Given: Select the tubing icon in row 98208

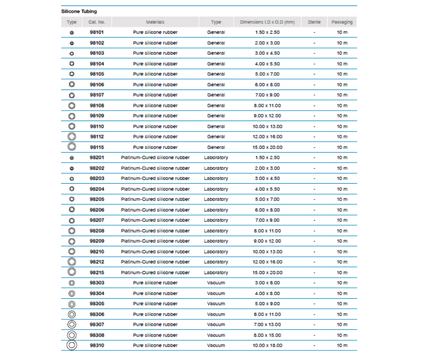Looking at the screenshot, I should 72,231.
